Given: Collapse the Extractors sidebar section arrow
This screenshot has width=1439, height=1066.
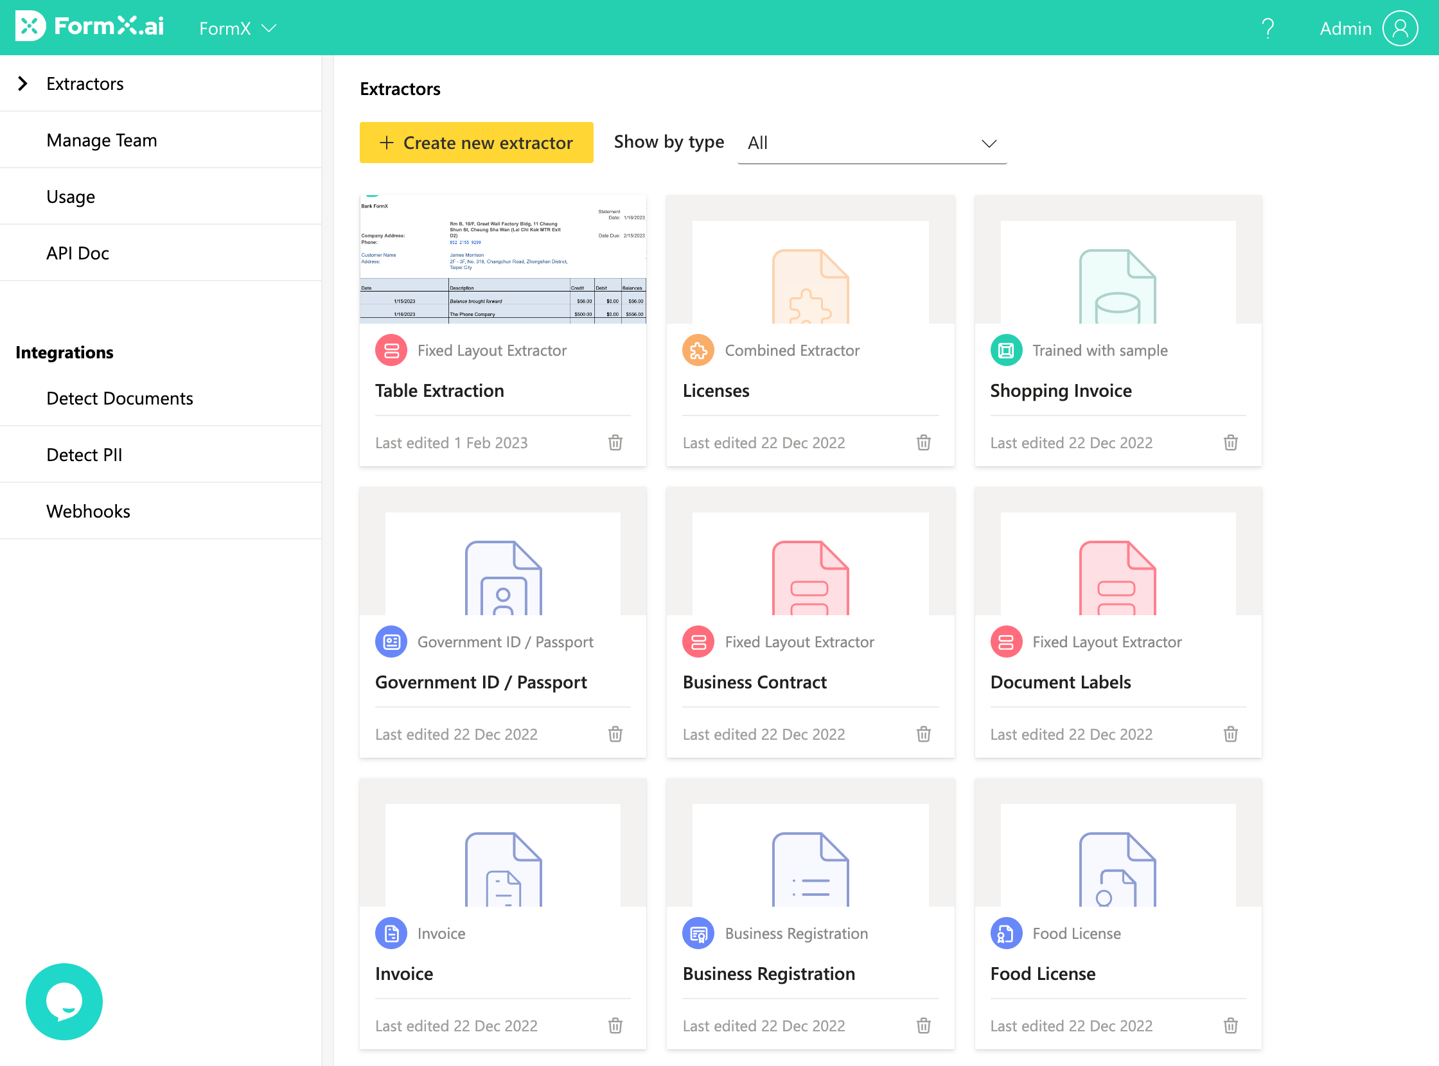Looking at the screenshot, I should click(x=23, y=83).
